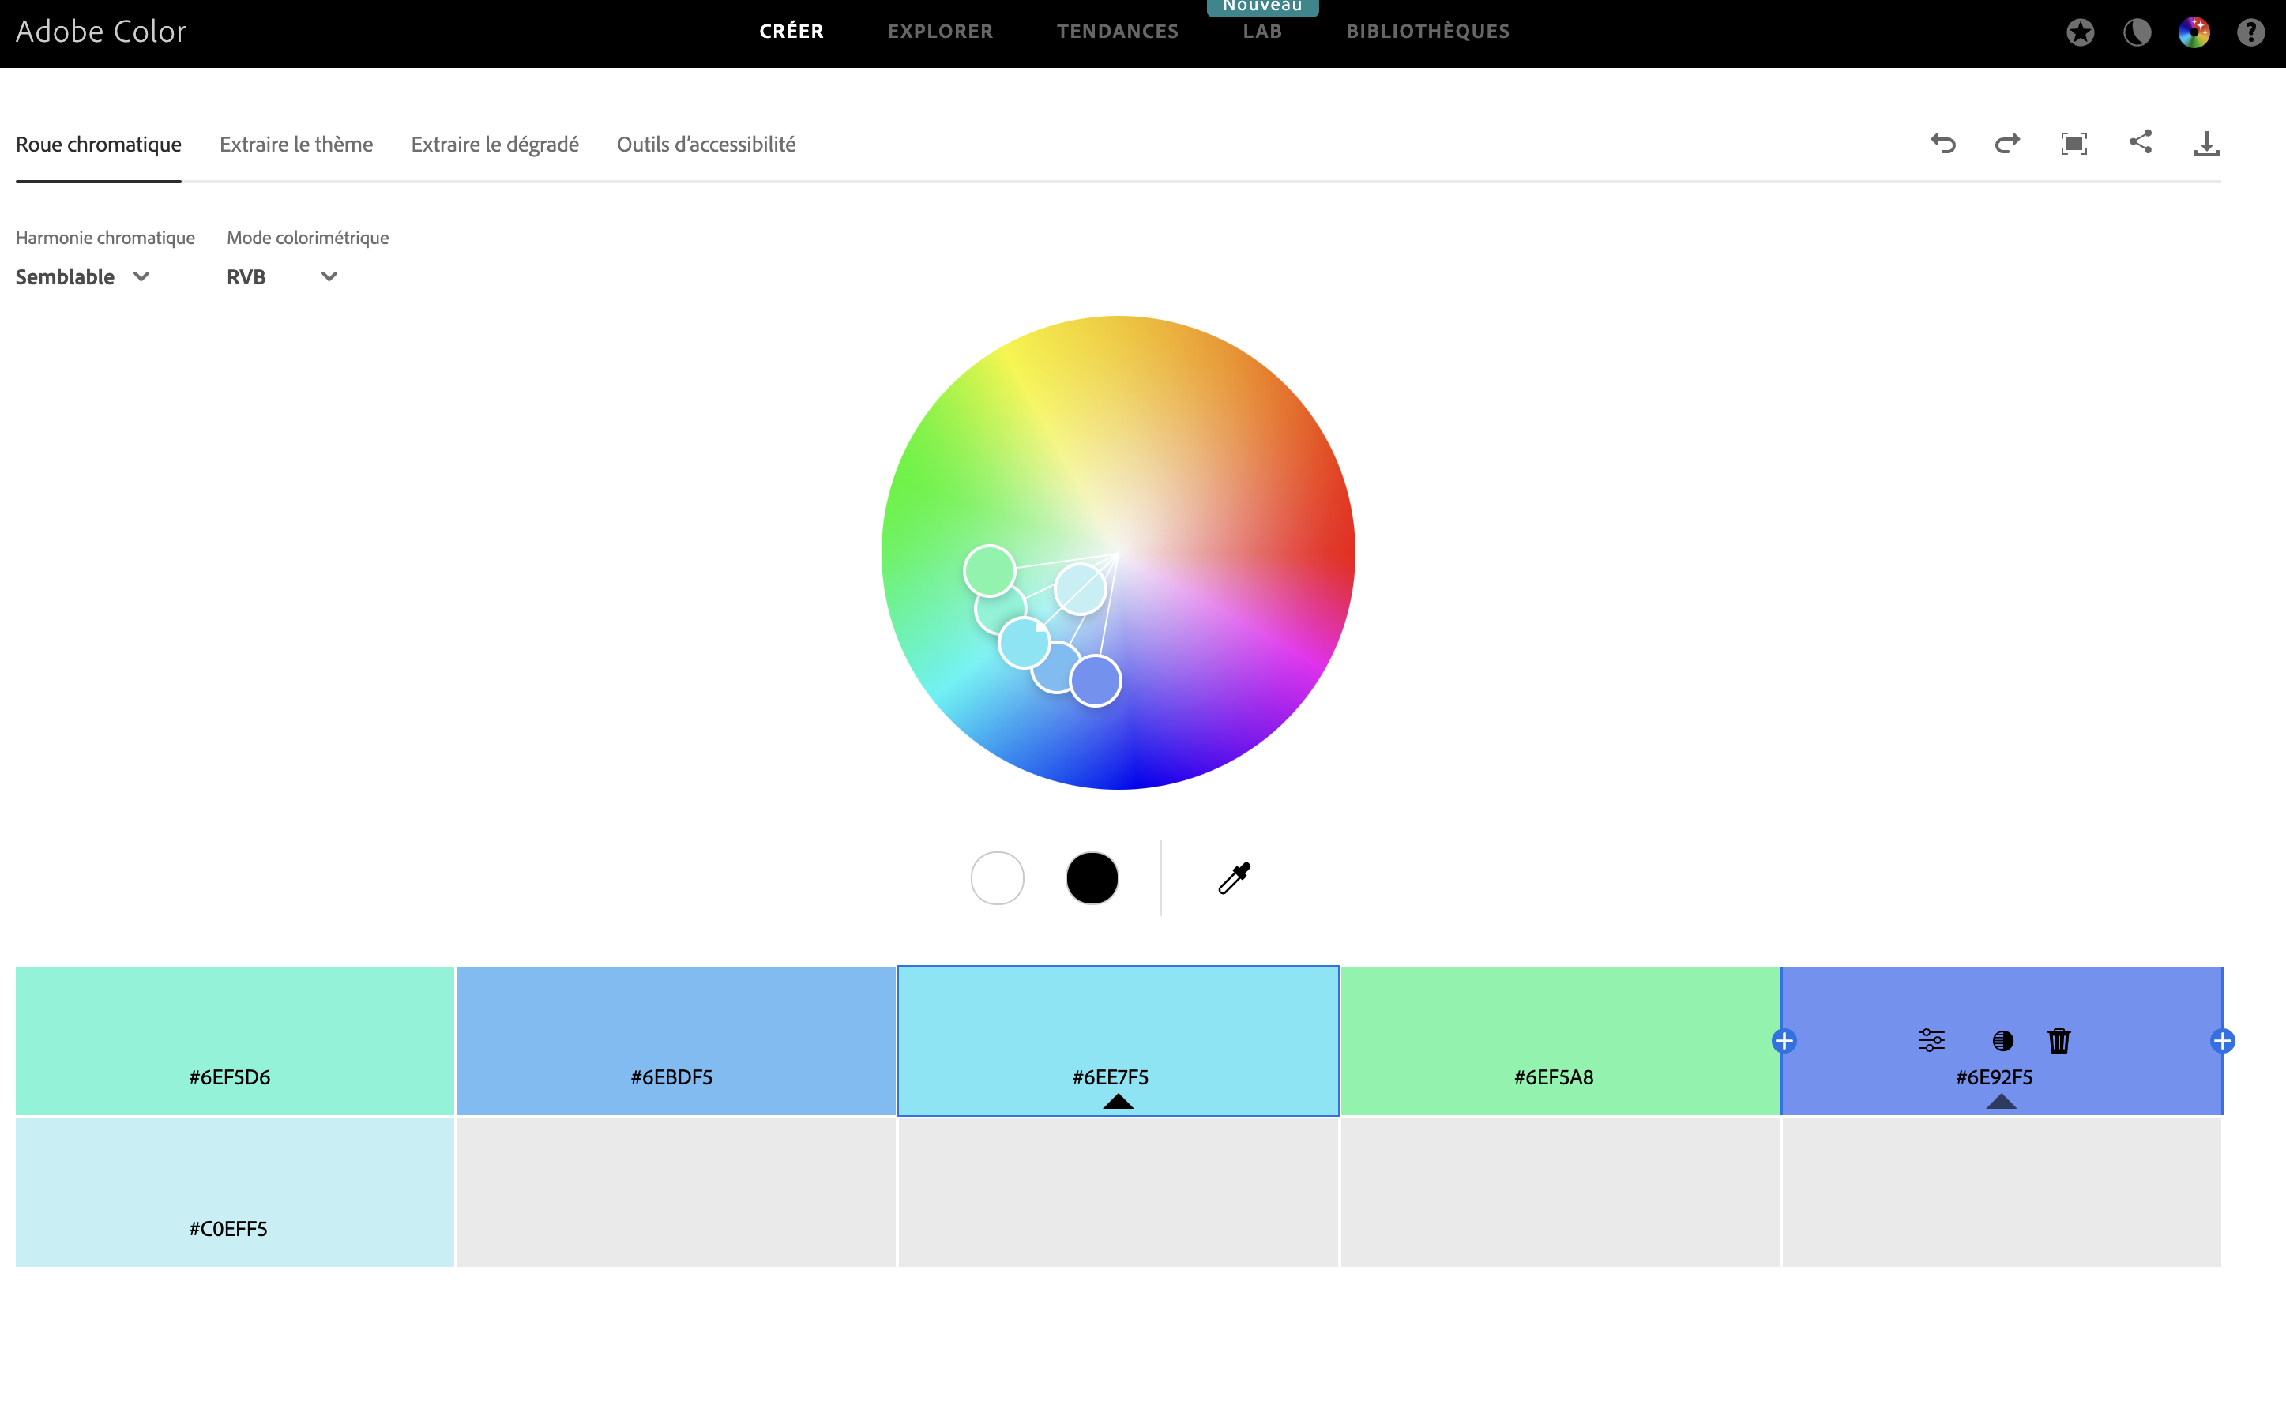
Task: Click the half-shaded circle icon on #6E92F5 swatch
Action: (x=2002, y=1041)
